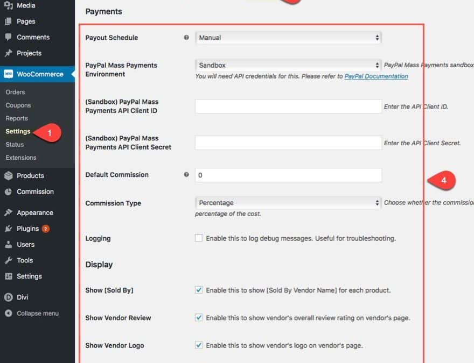Click the WooCommerce logo icon

click(9, 74)
